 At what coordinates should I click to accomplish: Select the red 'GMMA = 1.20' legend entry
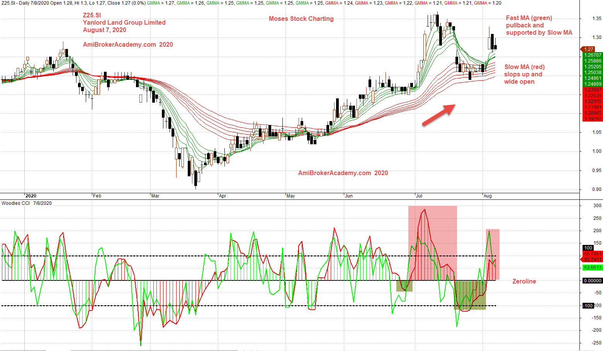point(487,3)
